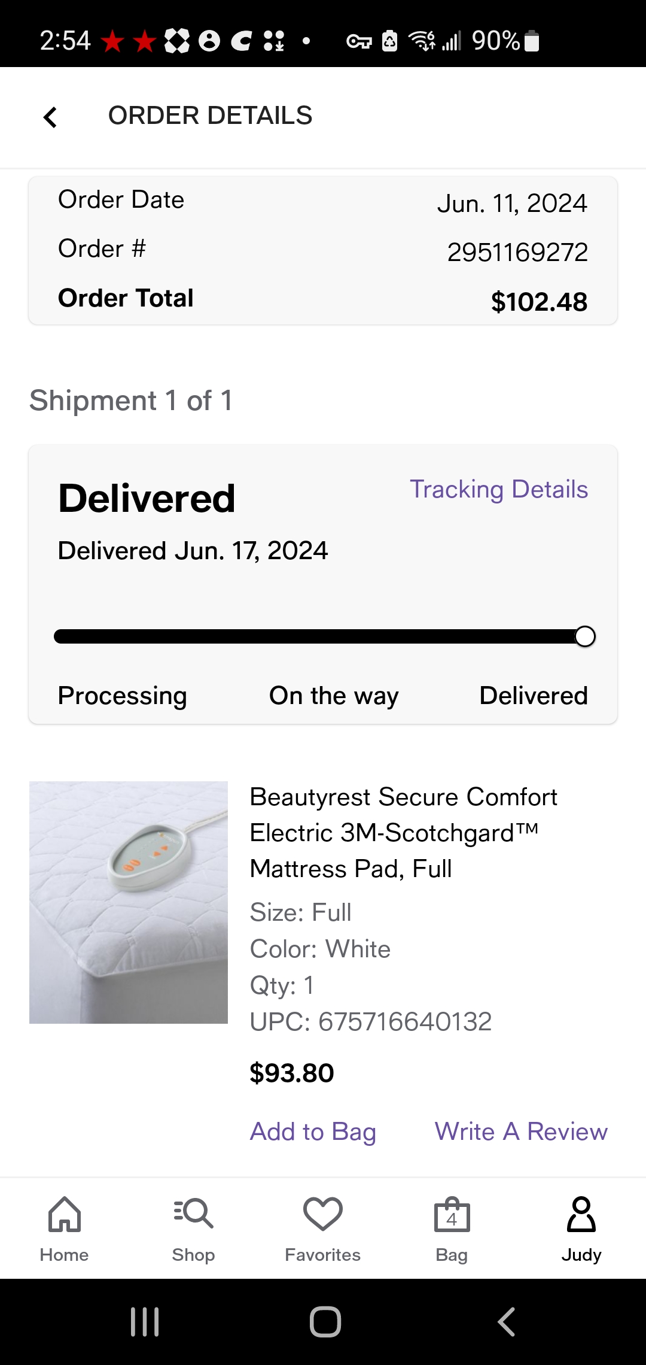The width and height of the screenshot is (646, 1365).
Task: Open Tracking Details link
Action: pyautogui.click(x=499, y=489)
